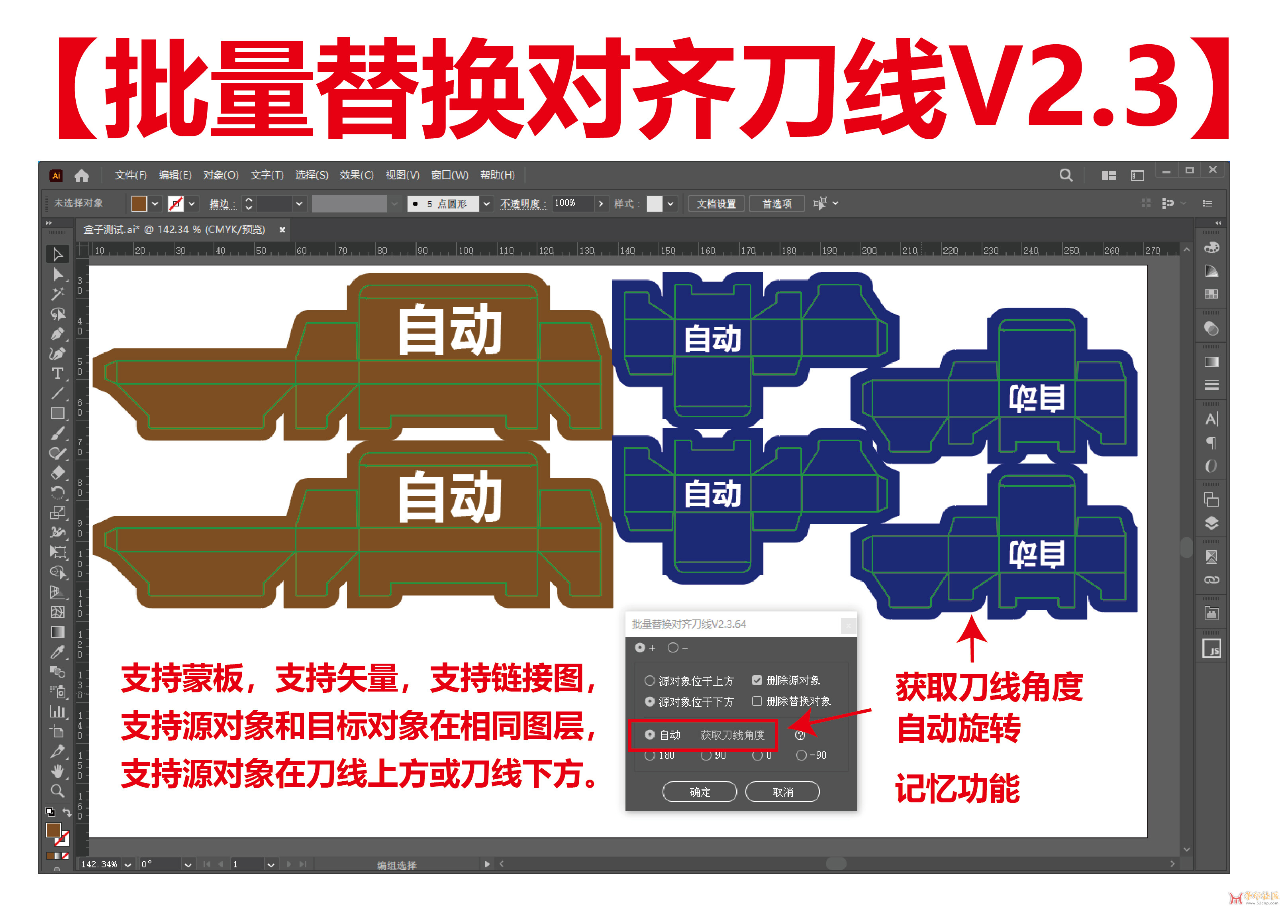
Task: Select the Direct Selection tool
Action: pyautogui.click(x=57, y=275)
